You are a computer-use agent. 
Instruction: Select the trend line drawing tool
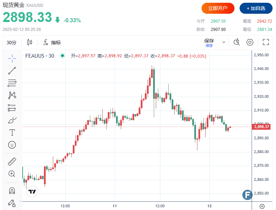click(12, 71)
